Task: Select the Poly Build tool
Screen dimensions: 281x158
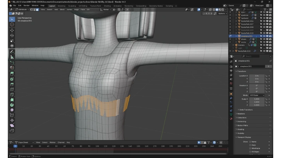Action: [12, 100]
